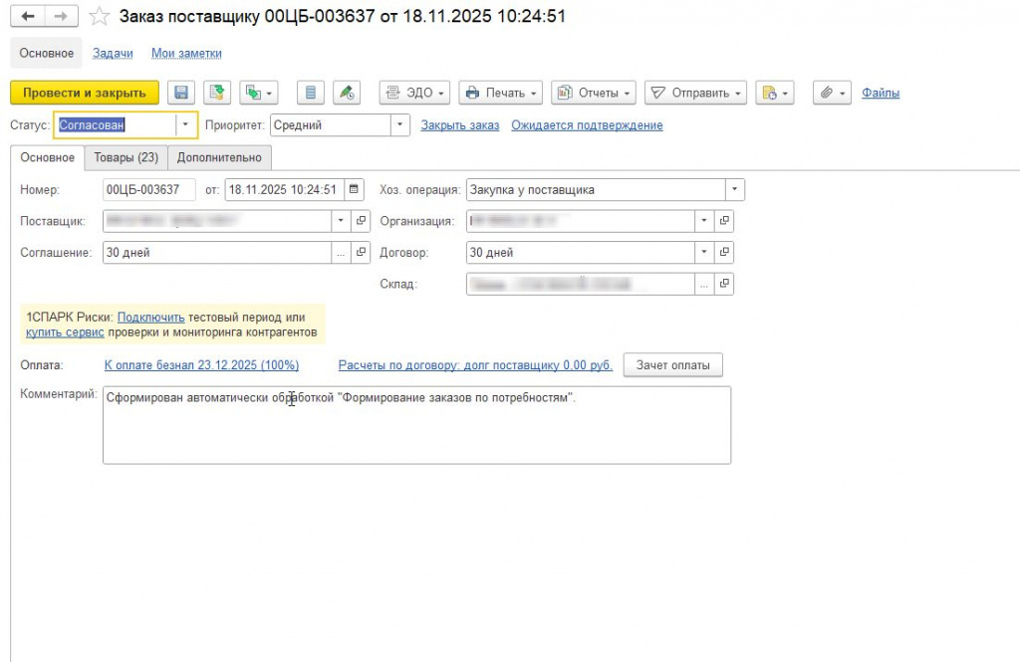Open the document-with-clock reminder dropdown
The image size is (1020, 662).
pyautogui.click(x=774, y=93)
